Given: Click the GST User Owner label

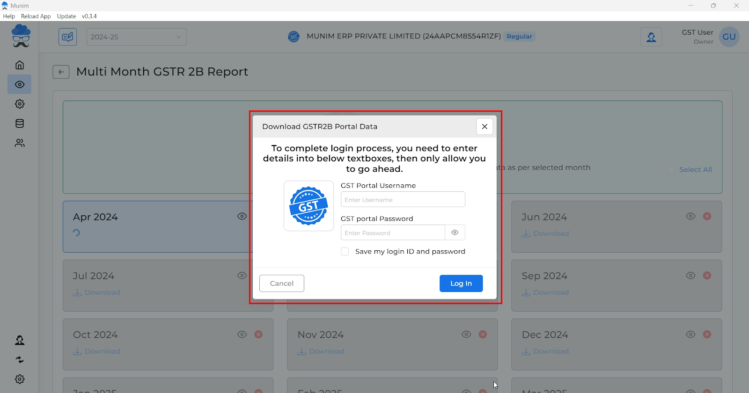Looking at the screenshot, I should point(698,37).
